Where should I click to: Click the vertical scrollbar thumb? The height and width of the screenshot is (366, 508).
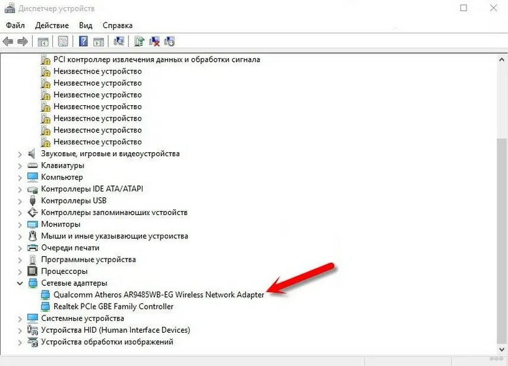[x=501, y=241]
